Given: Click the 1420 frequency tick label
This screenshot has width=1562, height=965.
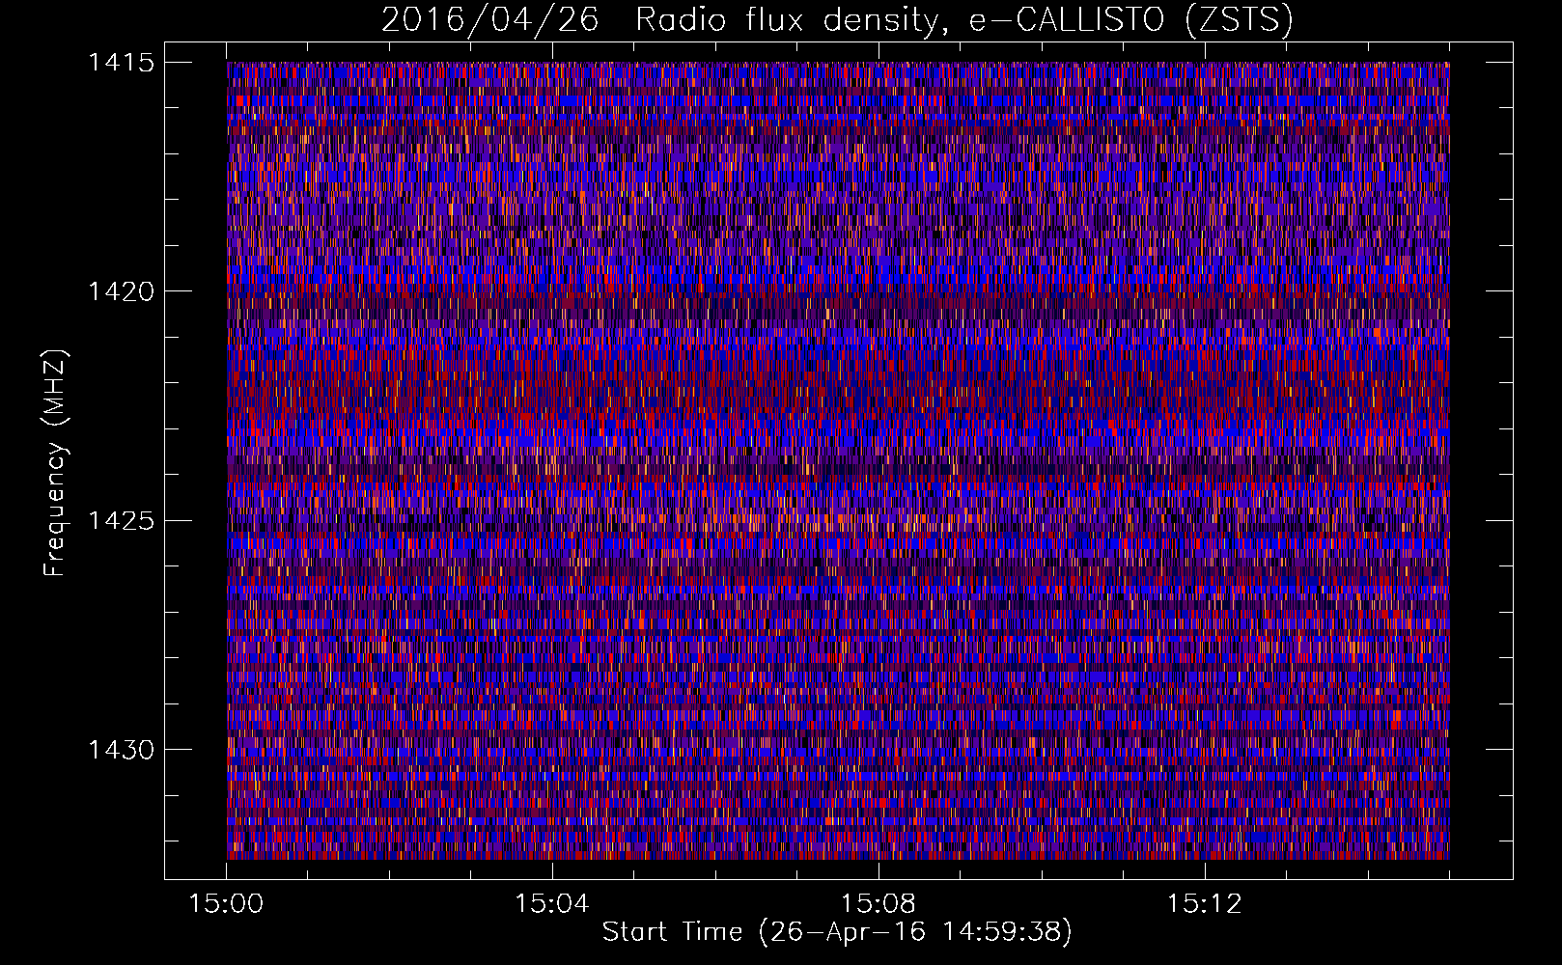Looking at the screenshot, I should tap(121, 291).
